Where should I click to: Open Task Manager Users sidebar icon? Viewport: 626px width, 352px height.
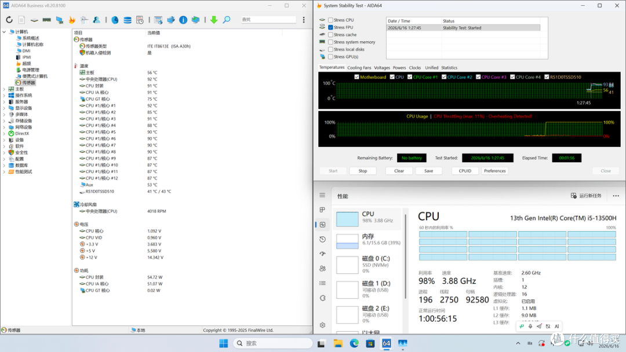point(323,268)
